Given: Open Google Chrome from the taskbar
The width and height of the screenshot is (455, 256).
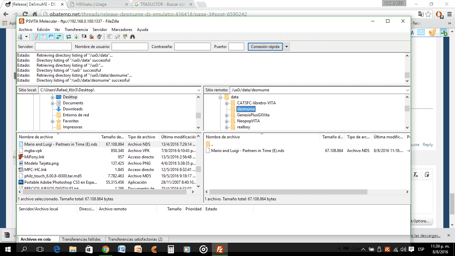Looking at the screenshot, I should click(105, 249).
